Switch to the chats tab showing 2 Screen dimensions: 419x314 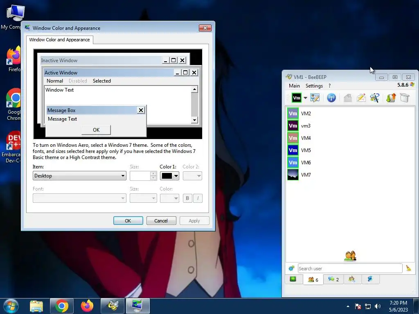[333, 279]
